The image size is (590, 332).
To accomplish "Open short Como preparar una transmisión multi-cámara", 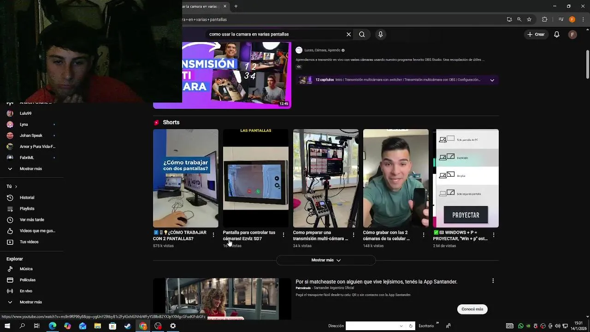I will coord(326,178).
